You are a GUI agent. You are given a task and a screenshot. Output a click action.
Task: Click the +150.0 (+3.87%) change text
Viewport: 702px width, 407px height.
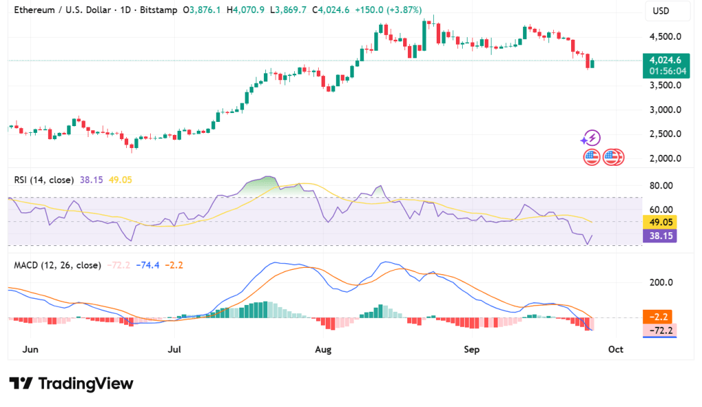(x=388, y=10)
